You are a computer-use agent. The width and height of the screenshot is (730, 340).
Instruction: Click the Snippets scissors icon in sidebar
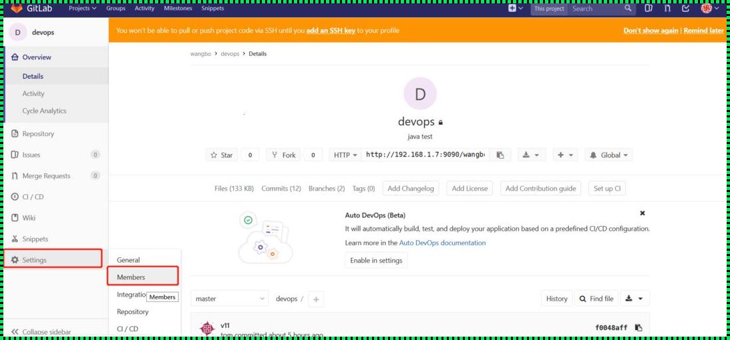[15, 239]
